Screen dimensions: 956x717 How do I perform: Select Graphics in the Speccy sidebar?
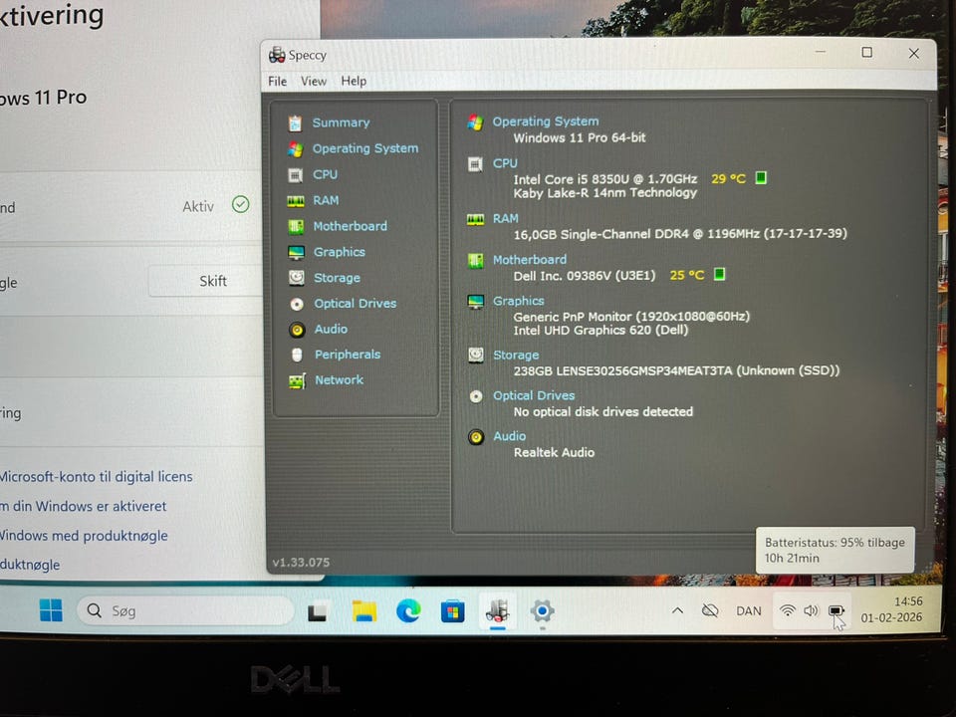339,252
